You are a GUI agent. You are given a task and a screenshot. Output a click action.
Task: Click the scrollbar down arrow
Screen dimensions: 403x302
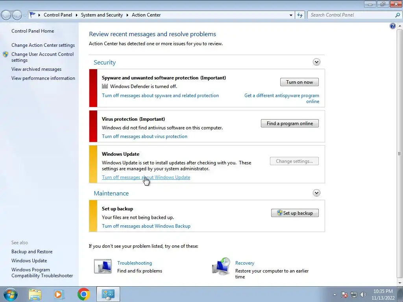tap(399, 283)
